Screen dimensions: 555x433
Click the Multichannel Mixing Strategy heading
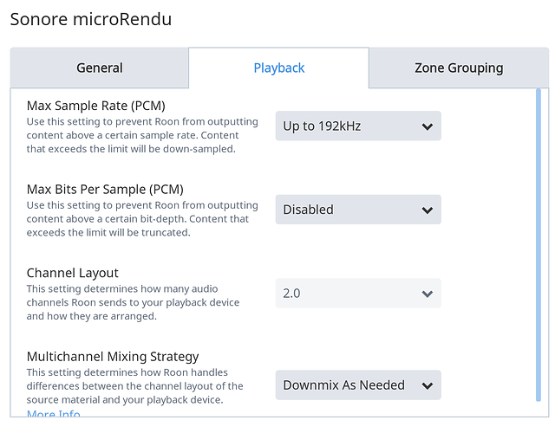(113, 357)
